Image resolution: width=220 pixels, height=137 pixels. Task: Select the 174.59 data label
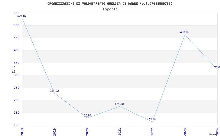[x=119, y=104]
